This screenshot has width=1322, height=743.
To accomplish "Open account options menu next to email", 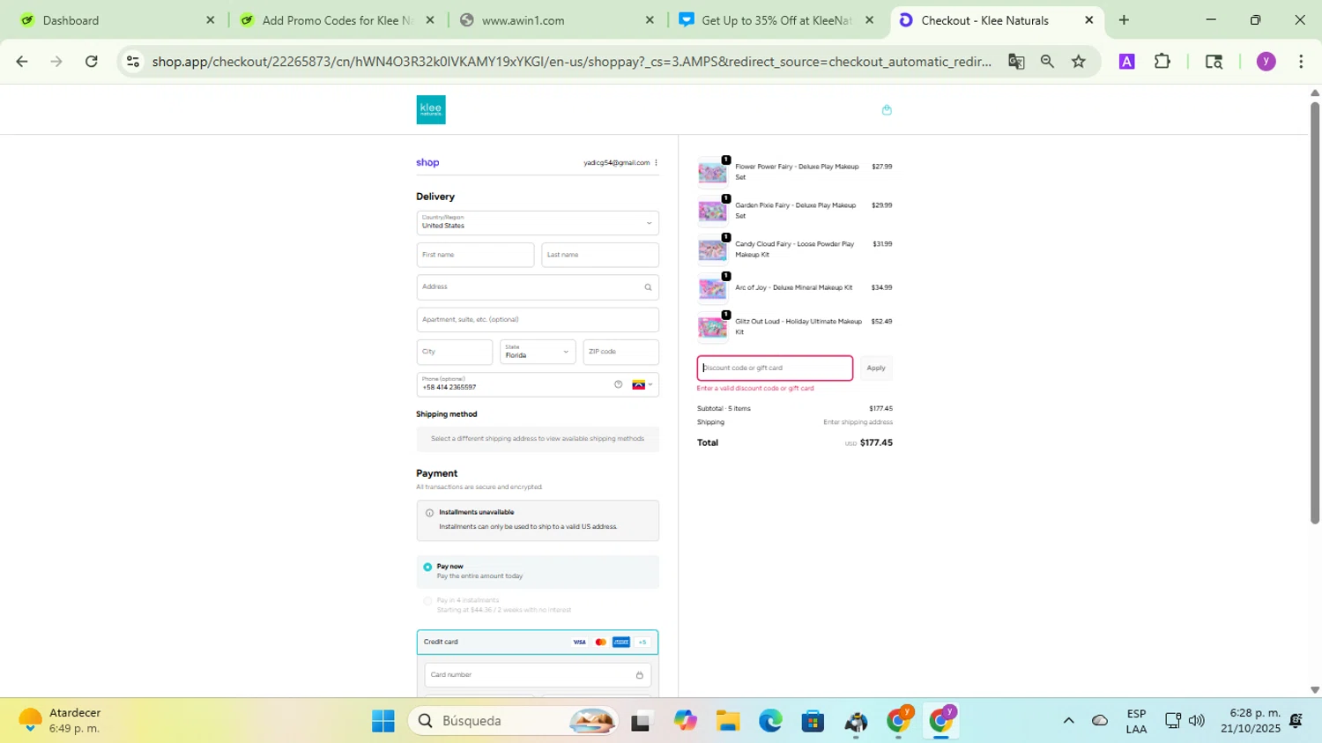I will click(x=656, y=163).
